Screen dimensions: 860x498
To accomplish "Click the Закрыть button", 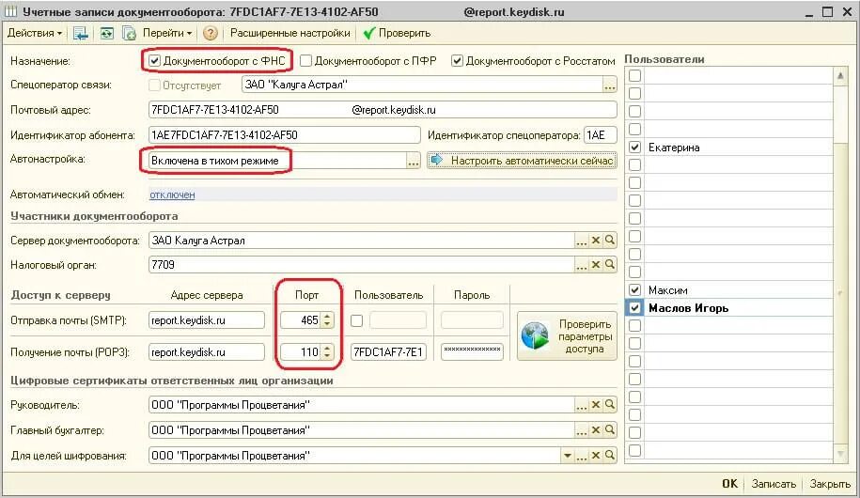I will tap(830, 484).
